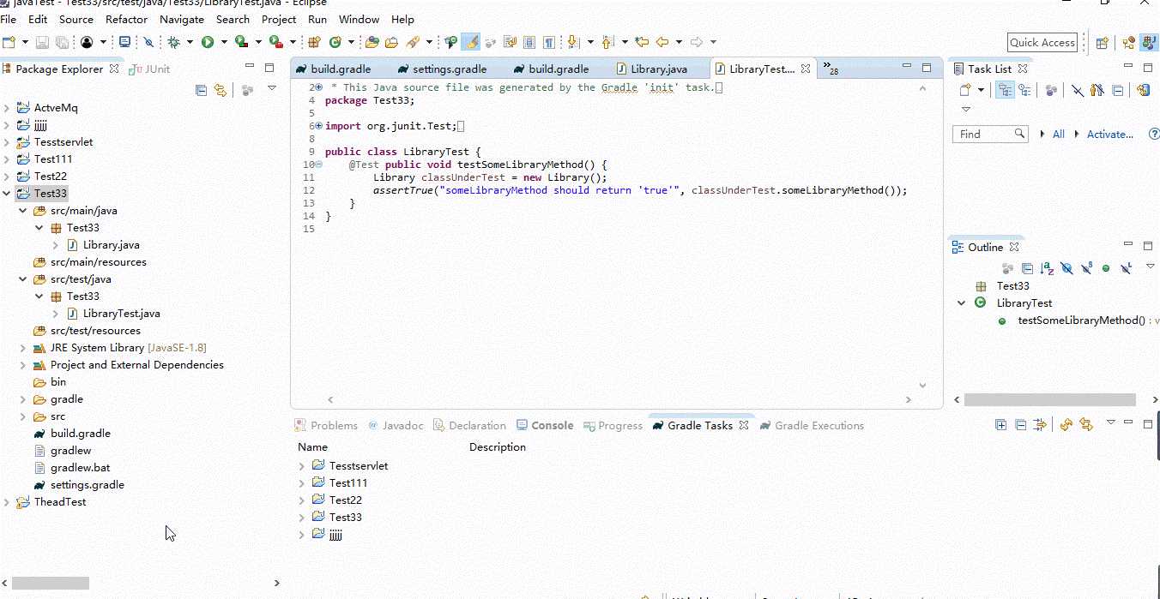1160x599 pixels.
Task: Open the Refactor menu
Action: coord(125,19)
